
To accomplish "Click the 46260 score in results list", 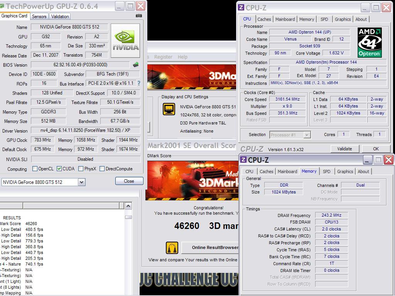I will pyautogui.click(x=31, y=224).
